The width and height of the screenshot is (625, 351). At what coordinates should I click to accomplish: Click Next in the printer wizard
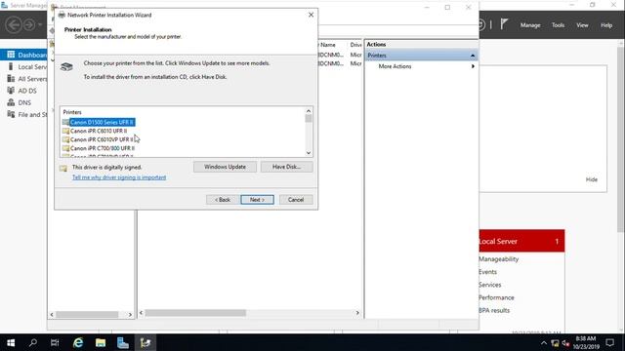tap(257, 200)
